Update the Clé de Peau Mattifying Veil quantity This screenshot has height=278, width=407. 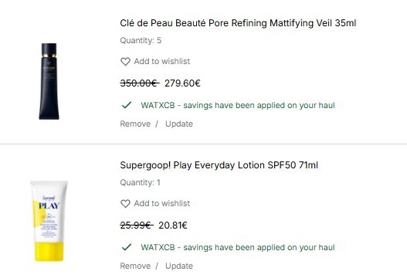tap(179, 124)
